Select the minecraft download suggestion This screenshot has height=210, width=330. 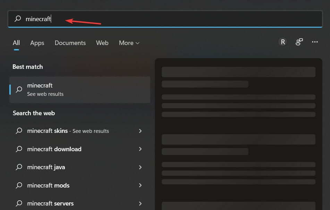(x=79, y=149)
